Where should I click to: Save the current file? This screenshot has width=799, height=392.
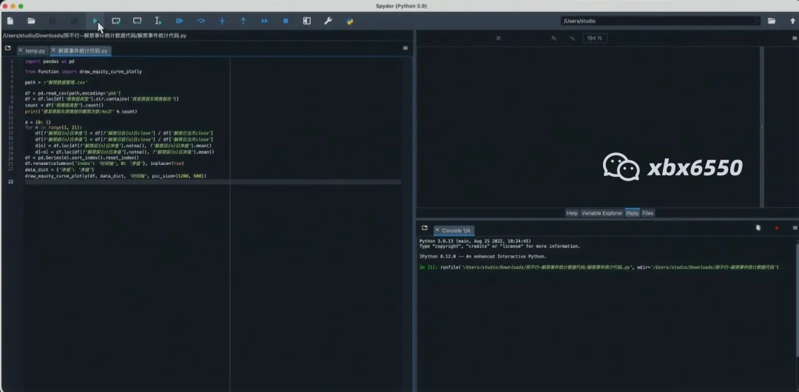point(52,21)
